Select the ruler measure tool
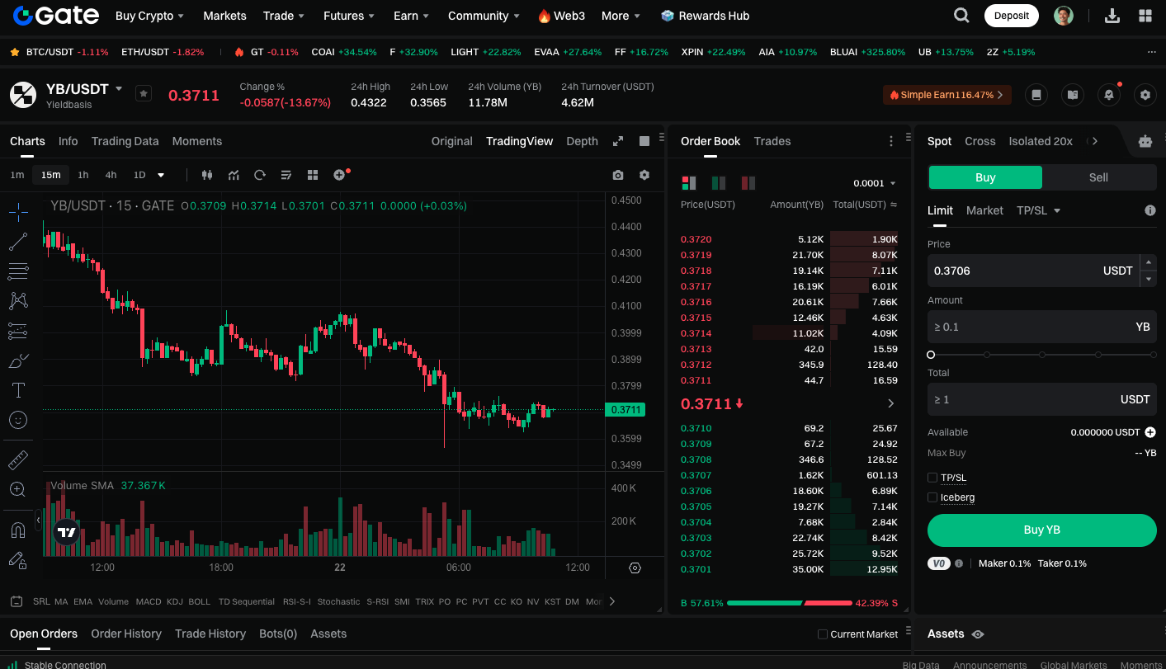 (18, 459)
